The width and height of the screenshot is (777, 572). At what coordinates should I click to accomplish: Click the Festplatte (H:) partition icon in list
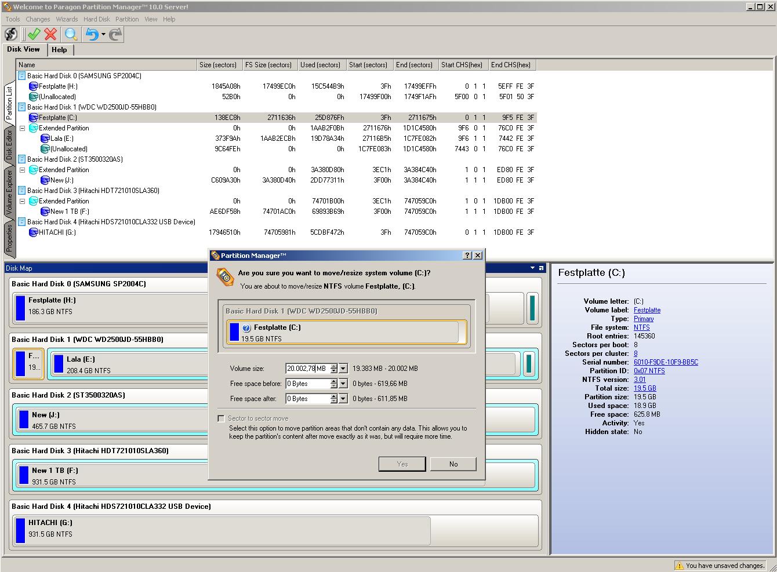[34, 86]
